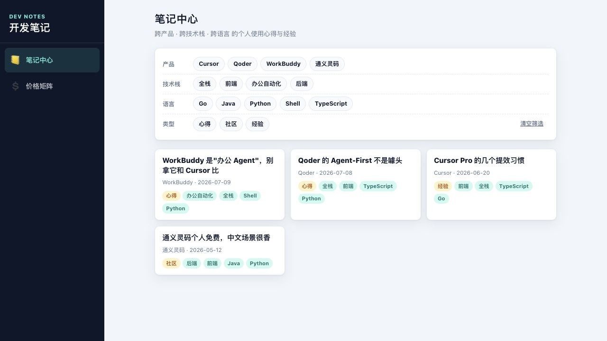Click the date line Qoder · 2026-07-08
Image resolution: width=607 pixels, height=341 pixels.
pos(325,173)
